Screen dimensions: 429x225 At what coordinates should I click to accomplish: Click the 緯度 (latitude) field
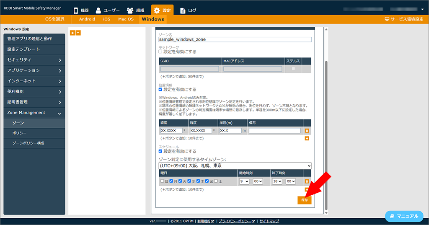pos(171,131)
